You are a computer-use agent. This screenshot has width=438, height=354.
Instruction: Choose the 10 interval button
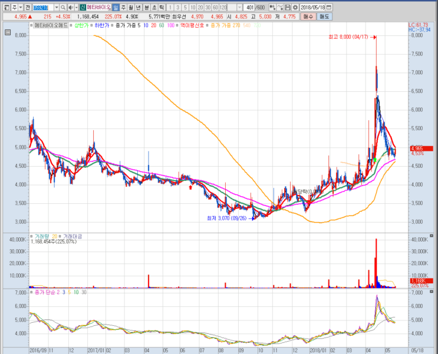click(x=193, y=8)
